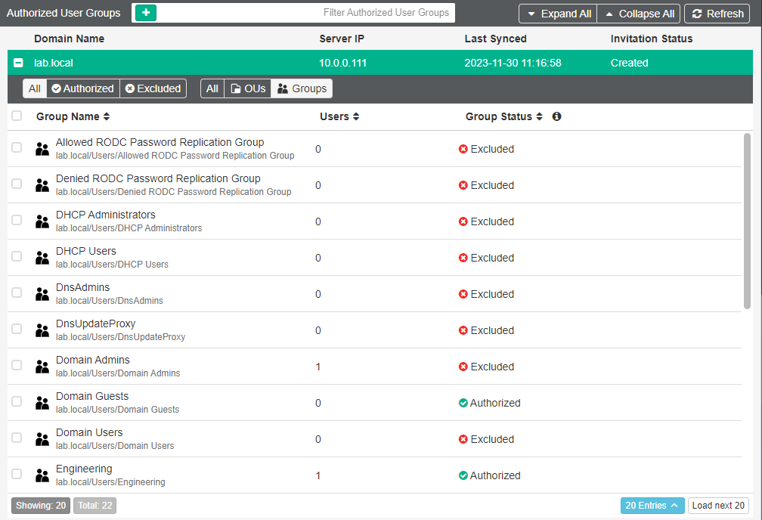Check the checkbox beside Engineering
Screen dimensions: 762x520
coord(16,474)
